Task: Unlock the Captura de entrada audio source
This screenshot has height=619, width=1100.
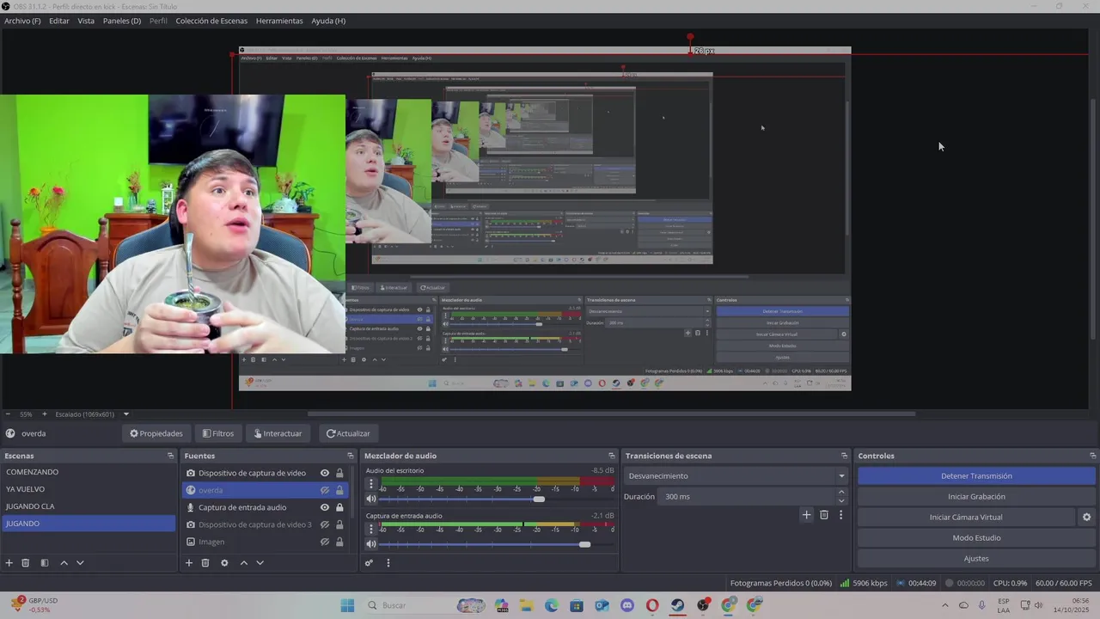Action: pos(339,507)
